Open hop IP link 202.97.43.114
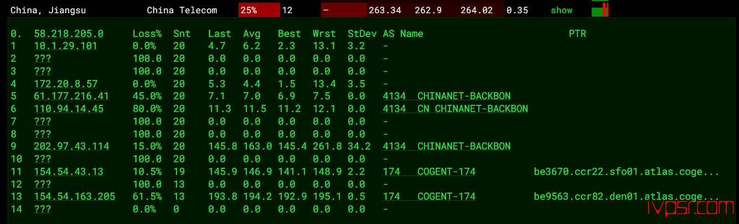Image resolution: width=739 pixels, height=224 pixels. tap(71, 146)
